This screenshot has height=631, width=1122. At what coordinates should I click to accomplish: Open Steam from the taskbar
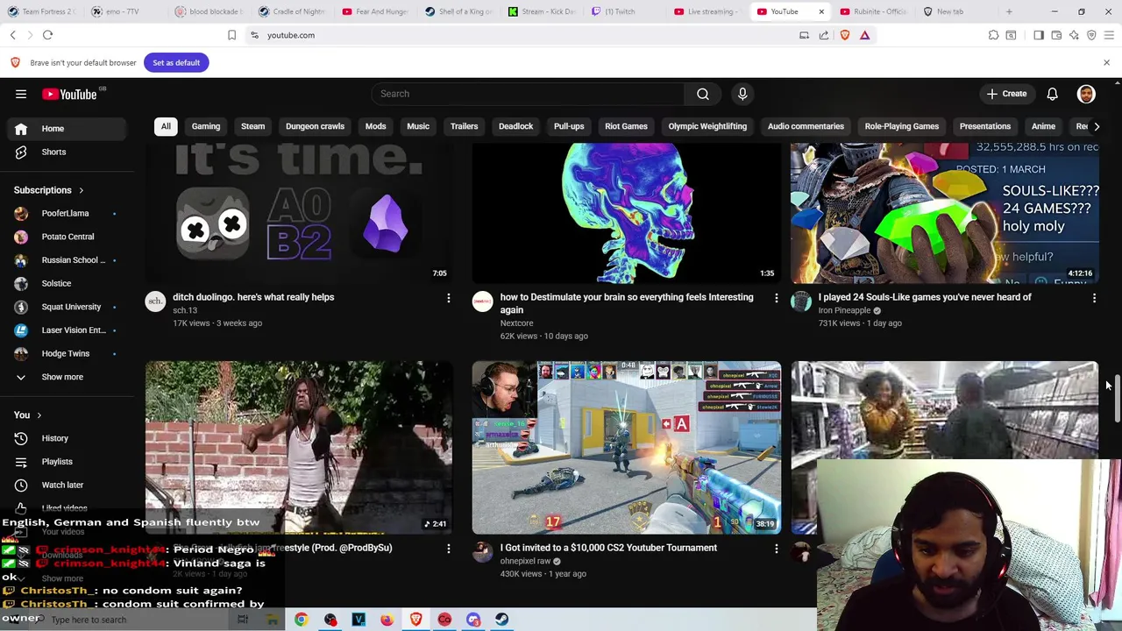click(x=501, y=620)
